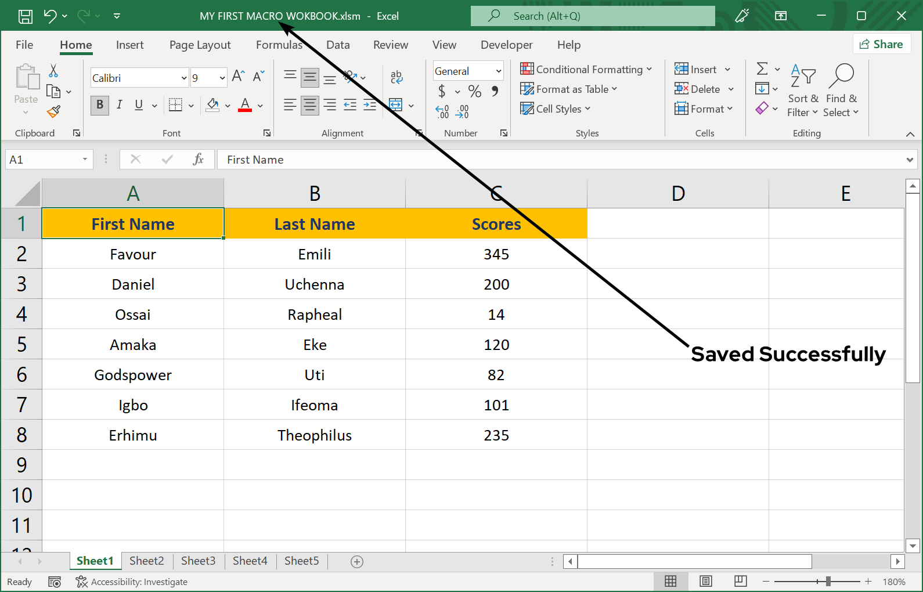Viewport: 923px width, 592px height.
Task: Expand Conditional Formatting menu
Action: [x=586, y=70]
